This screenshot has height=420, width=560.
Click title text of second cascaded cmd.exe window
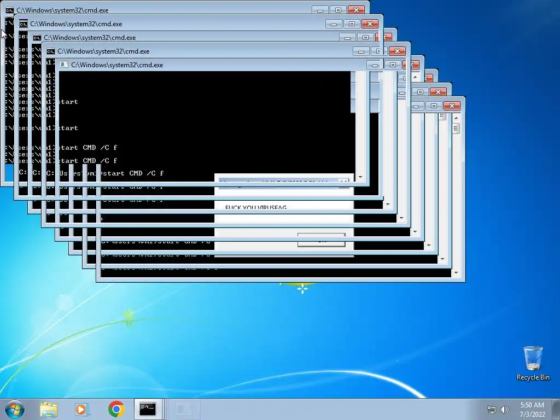coord(76,24)
